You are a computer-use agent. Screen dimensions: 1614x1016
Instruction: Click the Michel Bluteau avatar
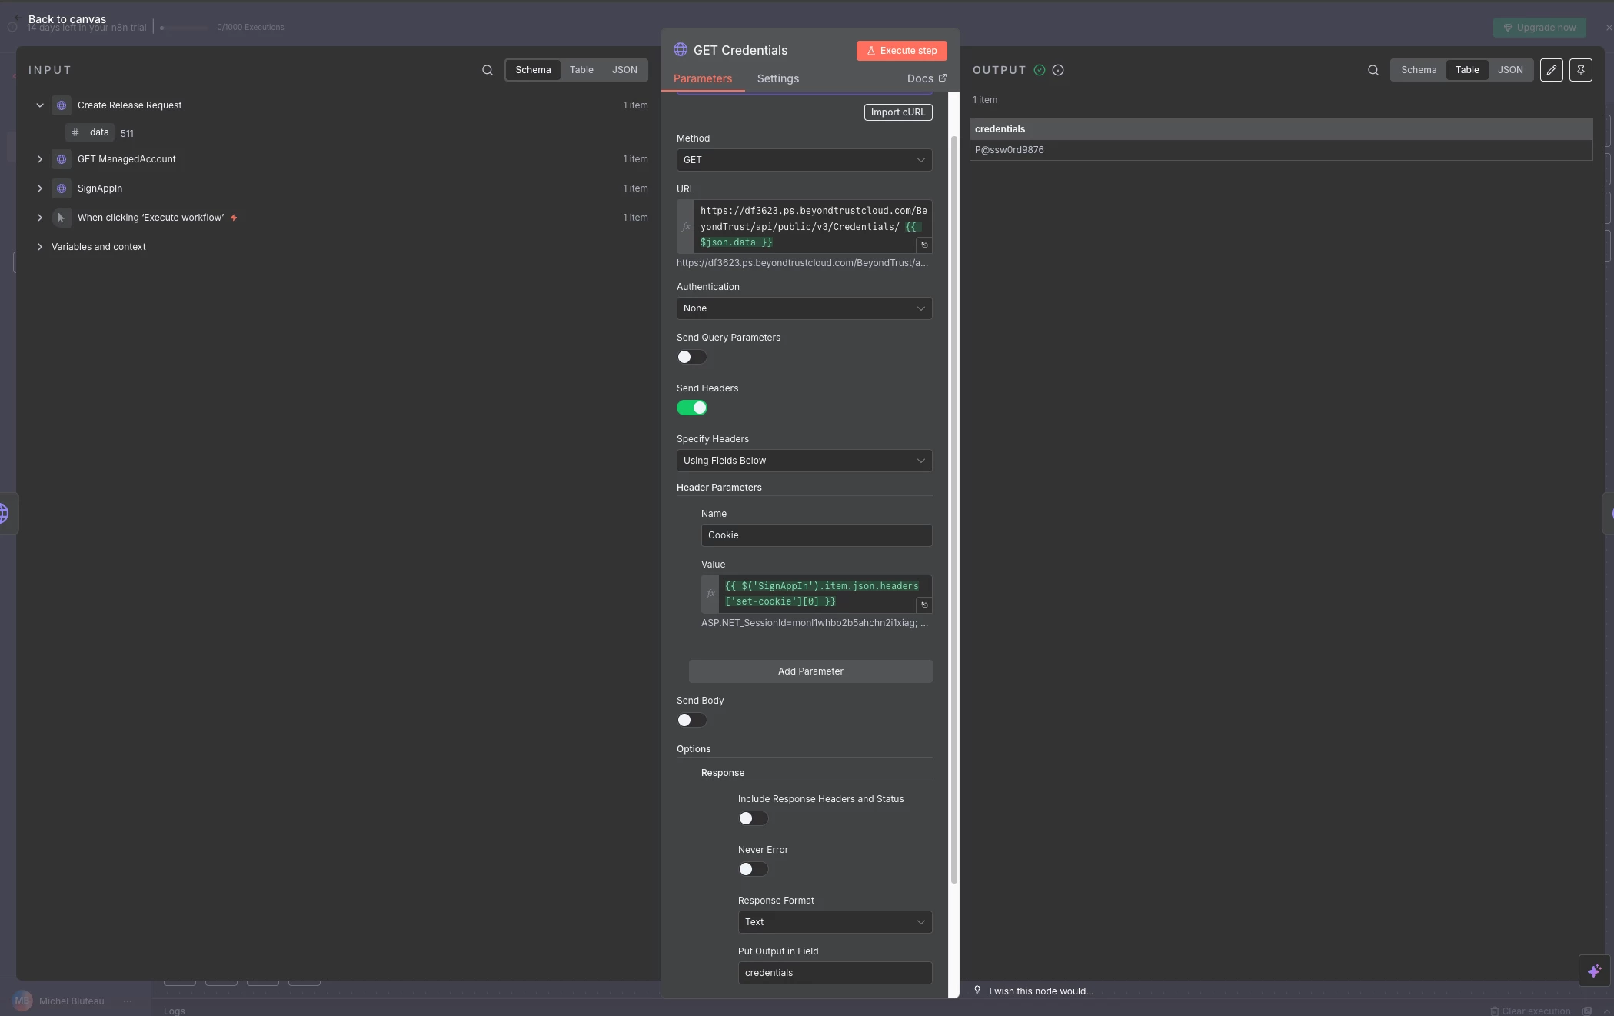(22, 1001)
